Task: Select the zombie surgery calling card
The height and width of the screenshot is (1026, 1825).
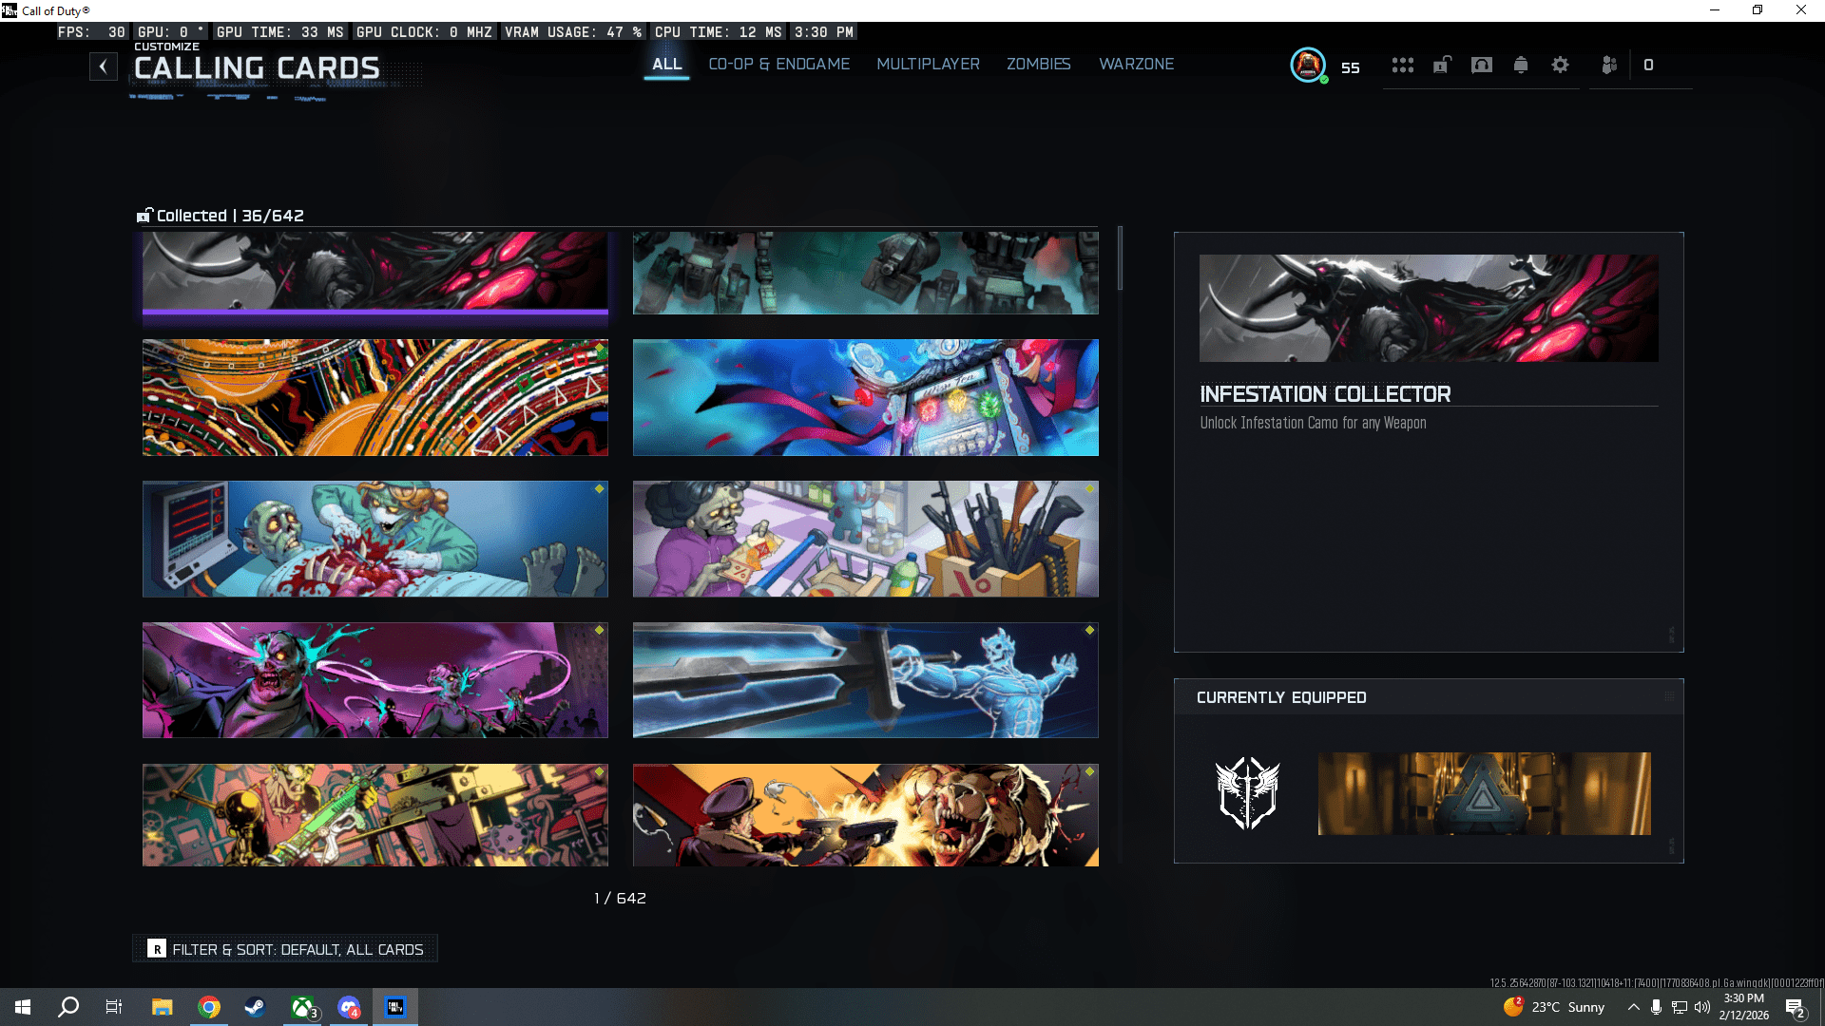Action: click(375, 539)
